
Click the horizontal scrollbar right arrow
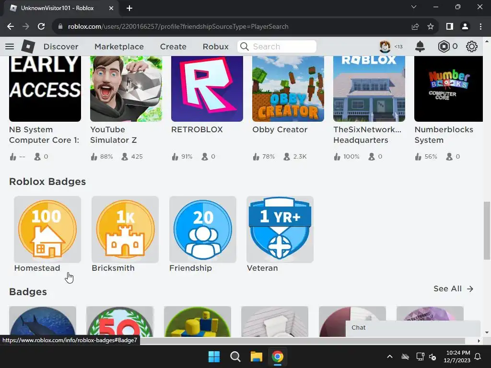pyautogui.click(x=479, y=341)
